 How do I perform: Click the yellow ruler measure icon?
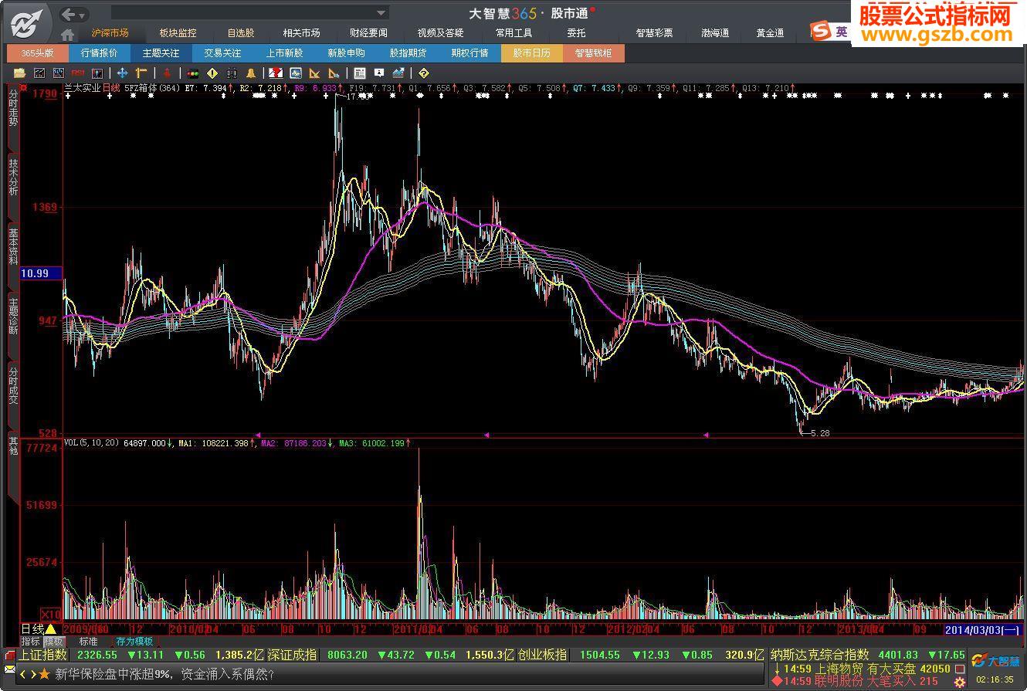[x=141, y=73]
